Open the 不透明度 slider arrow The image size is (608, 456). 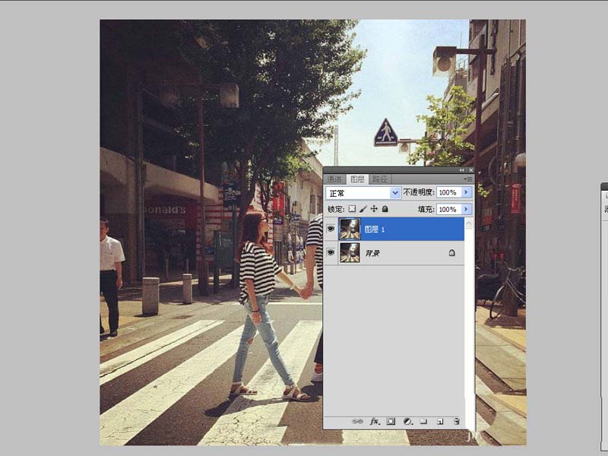[x=467, y=192]
